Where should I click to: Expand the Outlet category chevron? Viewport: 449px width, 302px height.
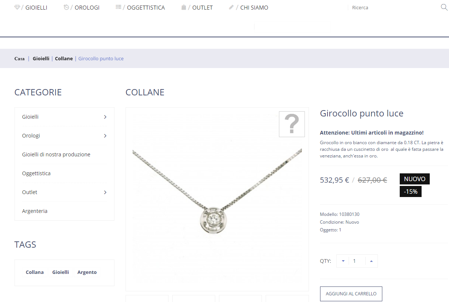[105, 192]
